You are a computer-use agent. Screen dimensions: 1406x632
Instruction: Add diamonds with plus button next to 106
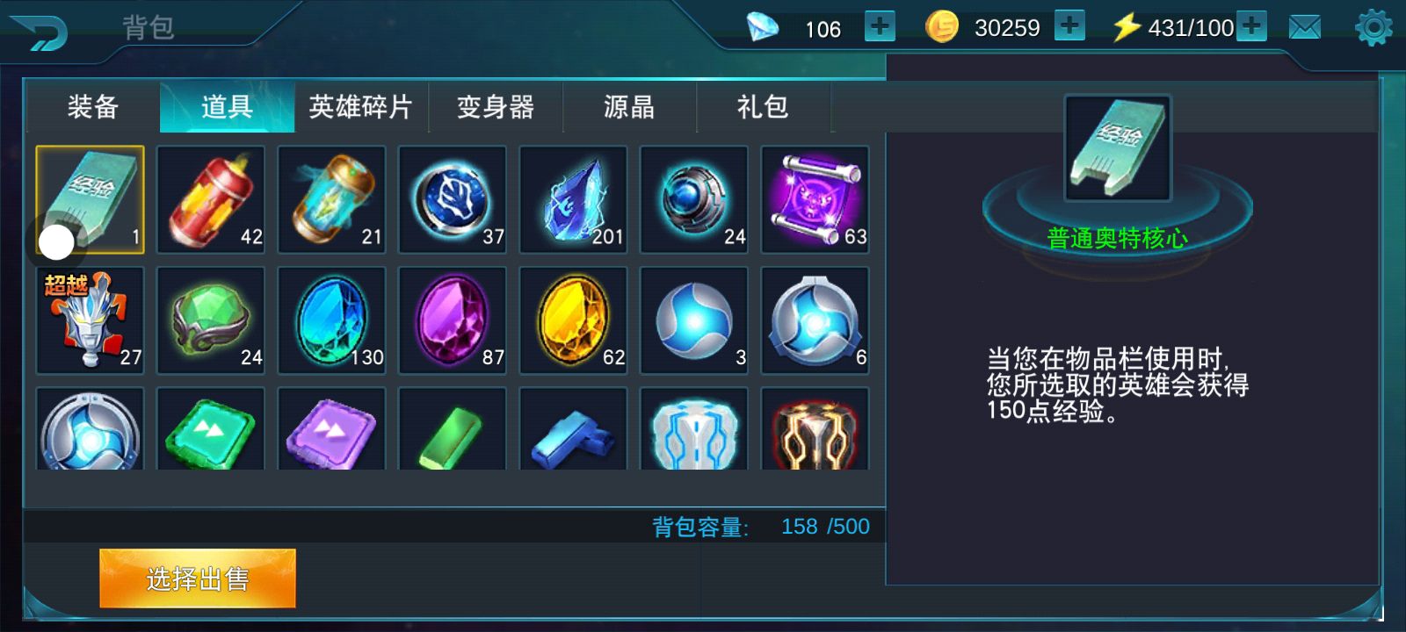(x=880, y=26)
